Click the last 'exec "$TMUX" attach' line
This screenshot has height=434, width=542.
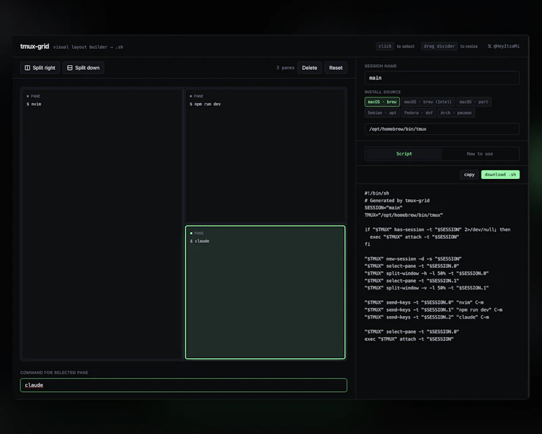pyautogui.click(x=409, y=339)
